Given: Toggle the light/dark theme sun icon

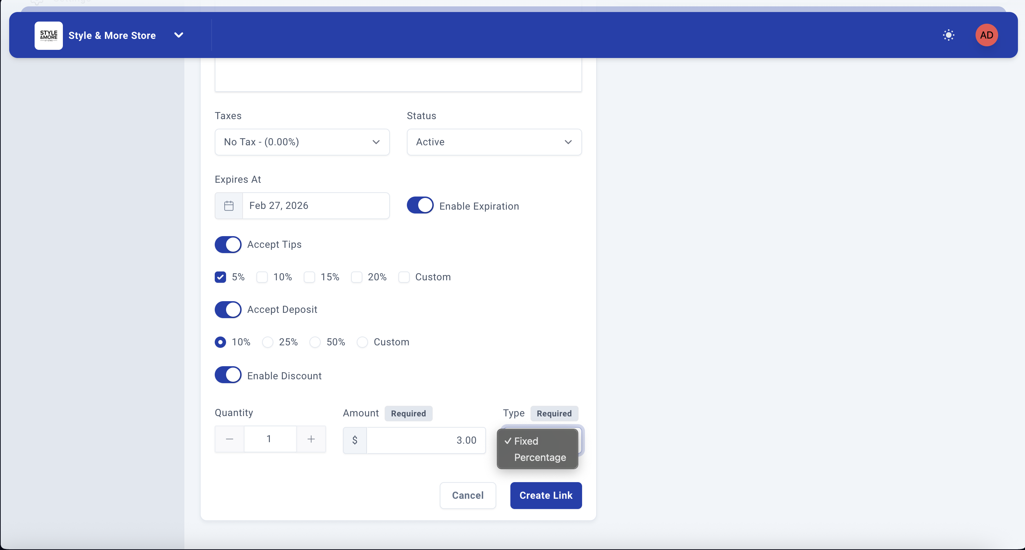Looking at the screenshot, I should tap(948, 35).
